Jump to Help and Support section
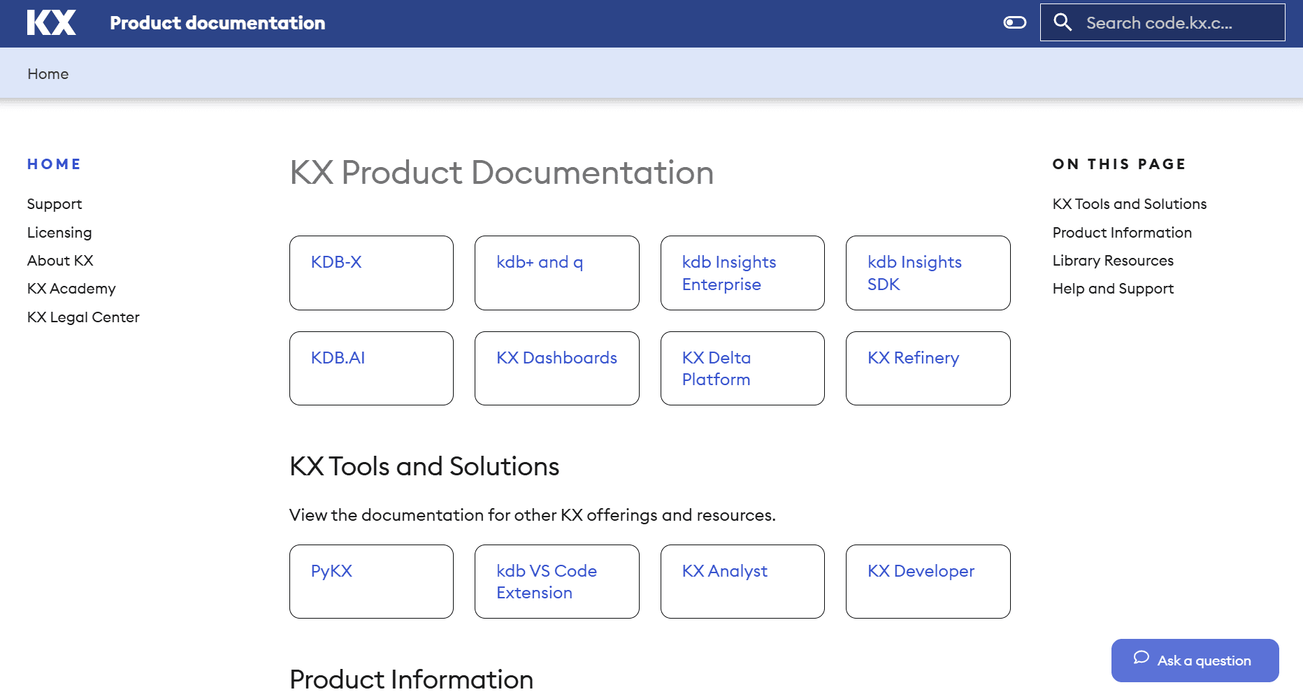Viewport: 1303px width, 699px height. pyautogui.click(x=1113, y=289)
